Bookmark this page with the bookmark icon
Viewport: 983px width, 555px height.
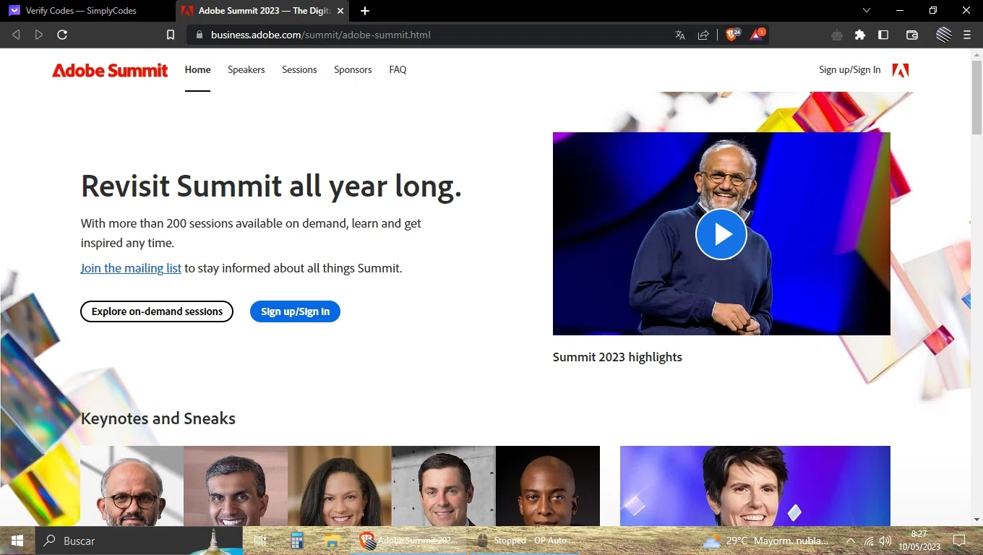171,35
